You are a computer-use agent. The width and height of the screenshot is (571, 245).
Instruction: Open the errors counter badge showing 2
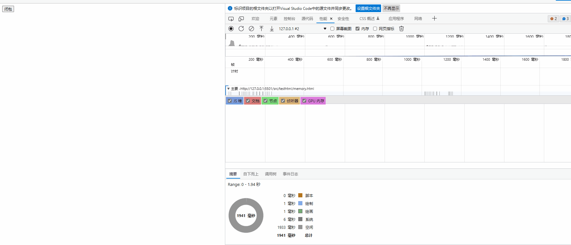(x=553, y=19)
